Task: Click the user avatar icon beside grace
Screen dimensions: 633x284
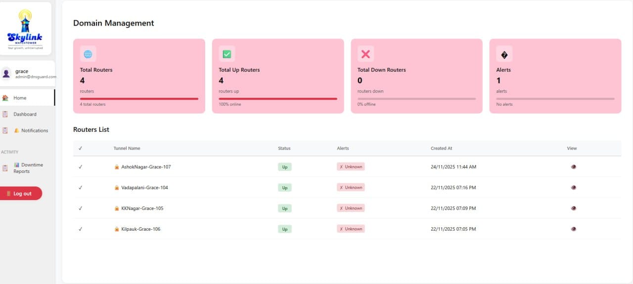Action: coord(6,74)
